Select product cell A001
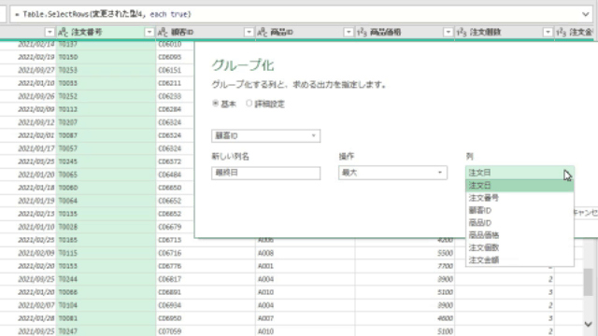 306,266
